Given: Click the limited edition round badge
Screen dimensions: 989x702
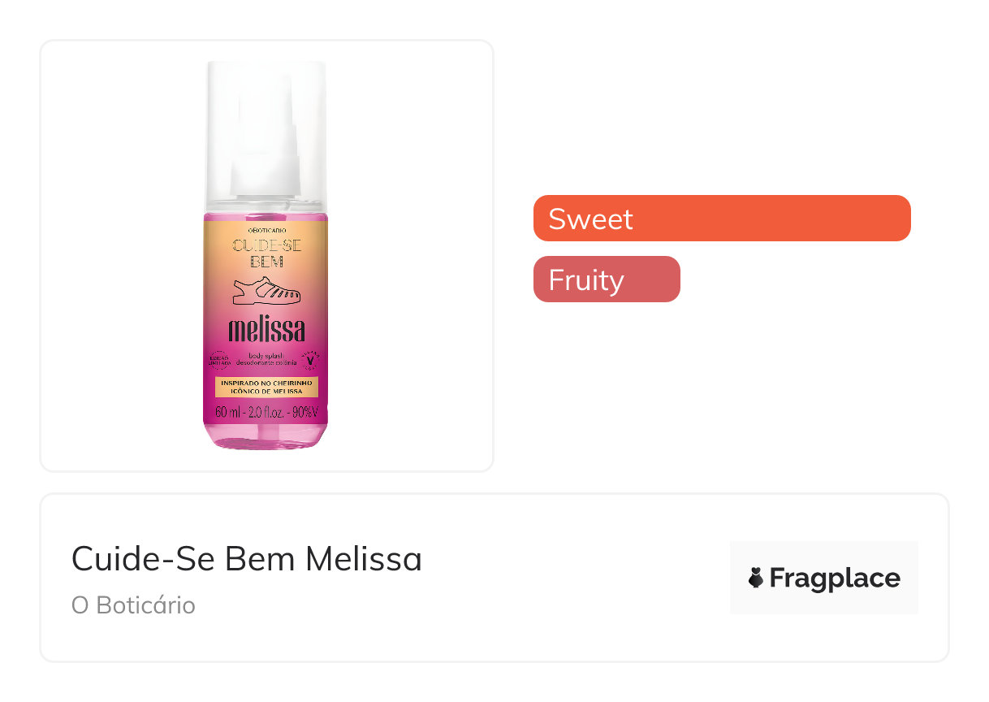Looking at the screenshot, I should coord(217,358).
